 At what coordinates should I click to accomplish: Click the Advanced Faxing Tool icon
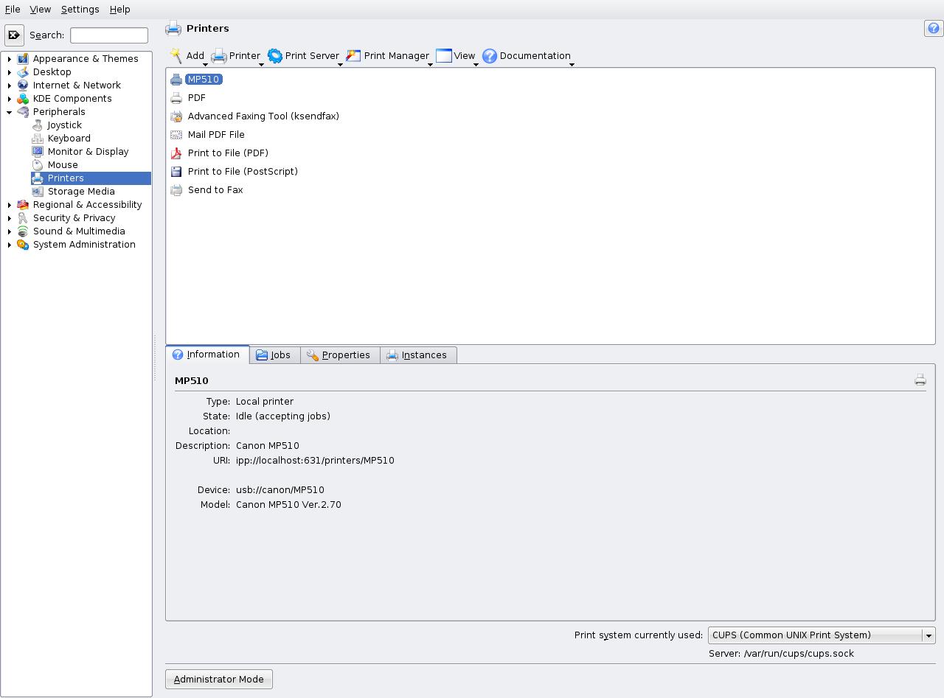point(176,116)
